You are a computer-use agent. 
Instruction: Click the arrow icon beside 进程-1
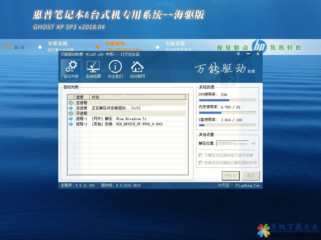71,118
